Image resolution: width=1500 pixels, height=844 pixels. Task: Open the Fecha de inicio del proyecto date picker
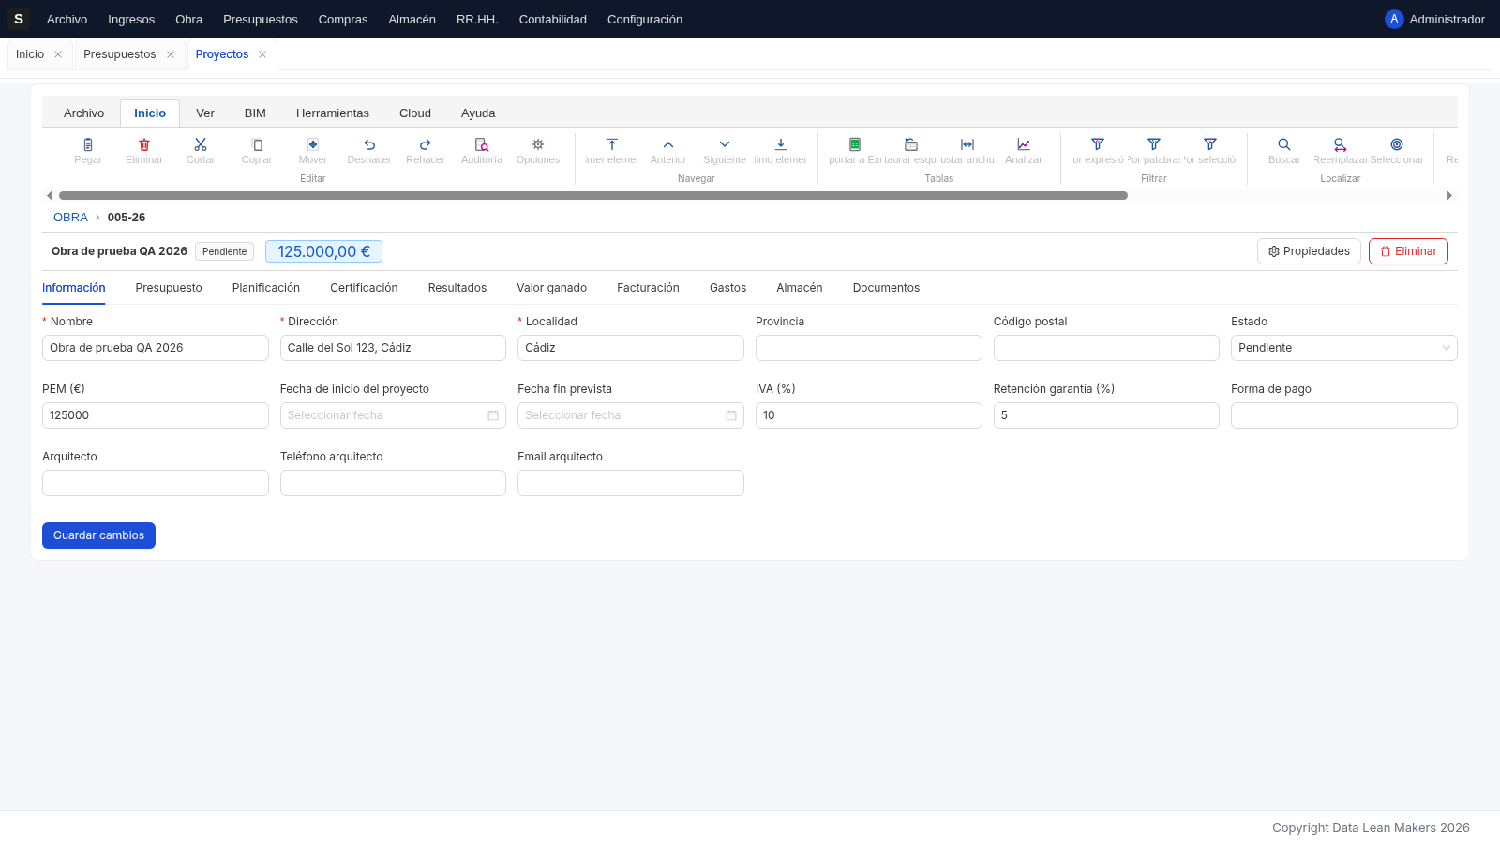point(393,415)
